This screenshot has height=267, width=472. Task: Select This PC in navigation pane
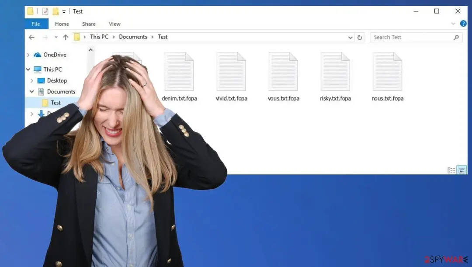(x=52, y=69)
